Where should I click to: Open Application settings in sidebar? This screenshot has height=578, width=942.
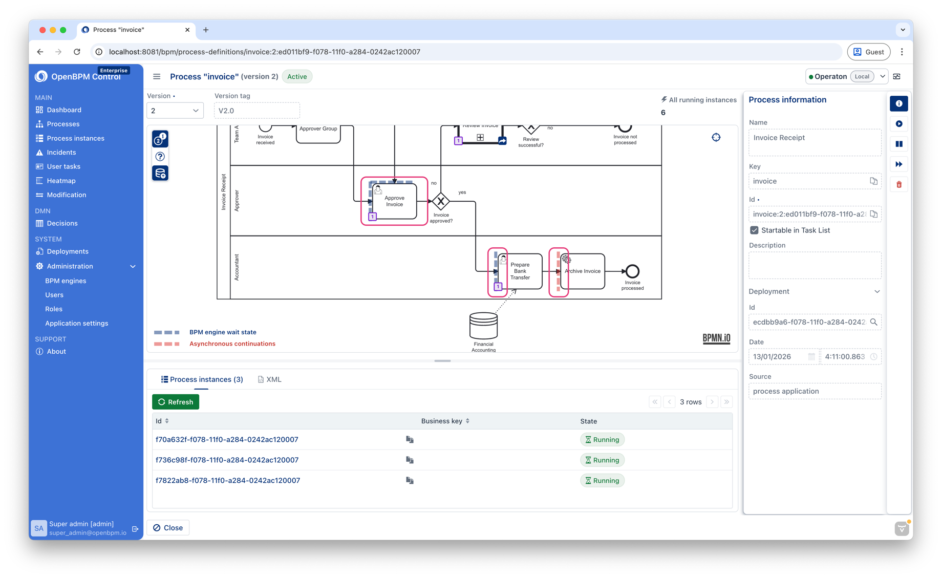click(77, 324)
